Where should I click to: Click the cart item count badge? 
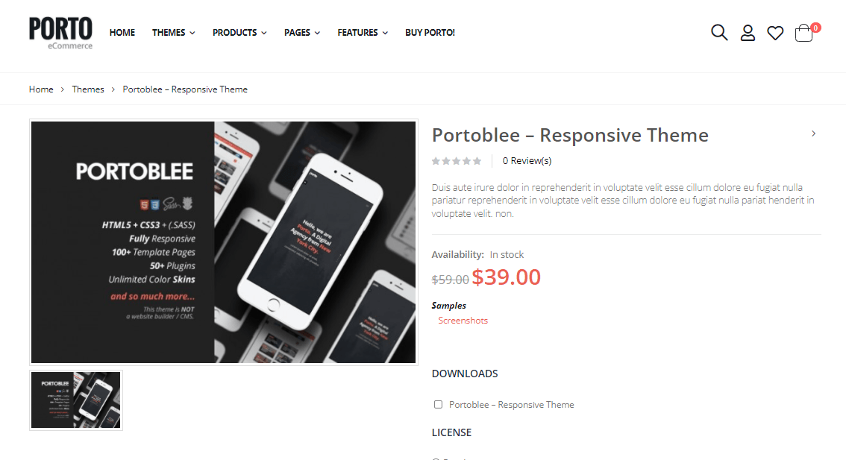click(x=816, y=28)
